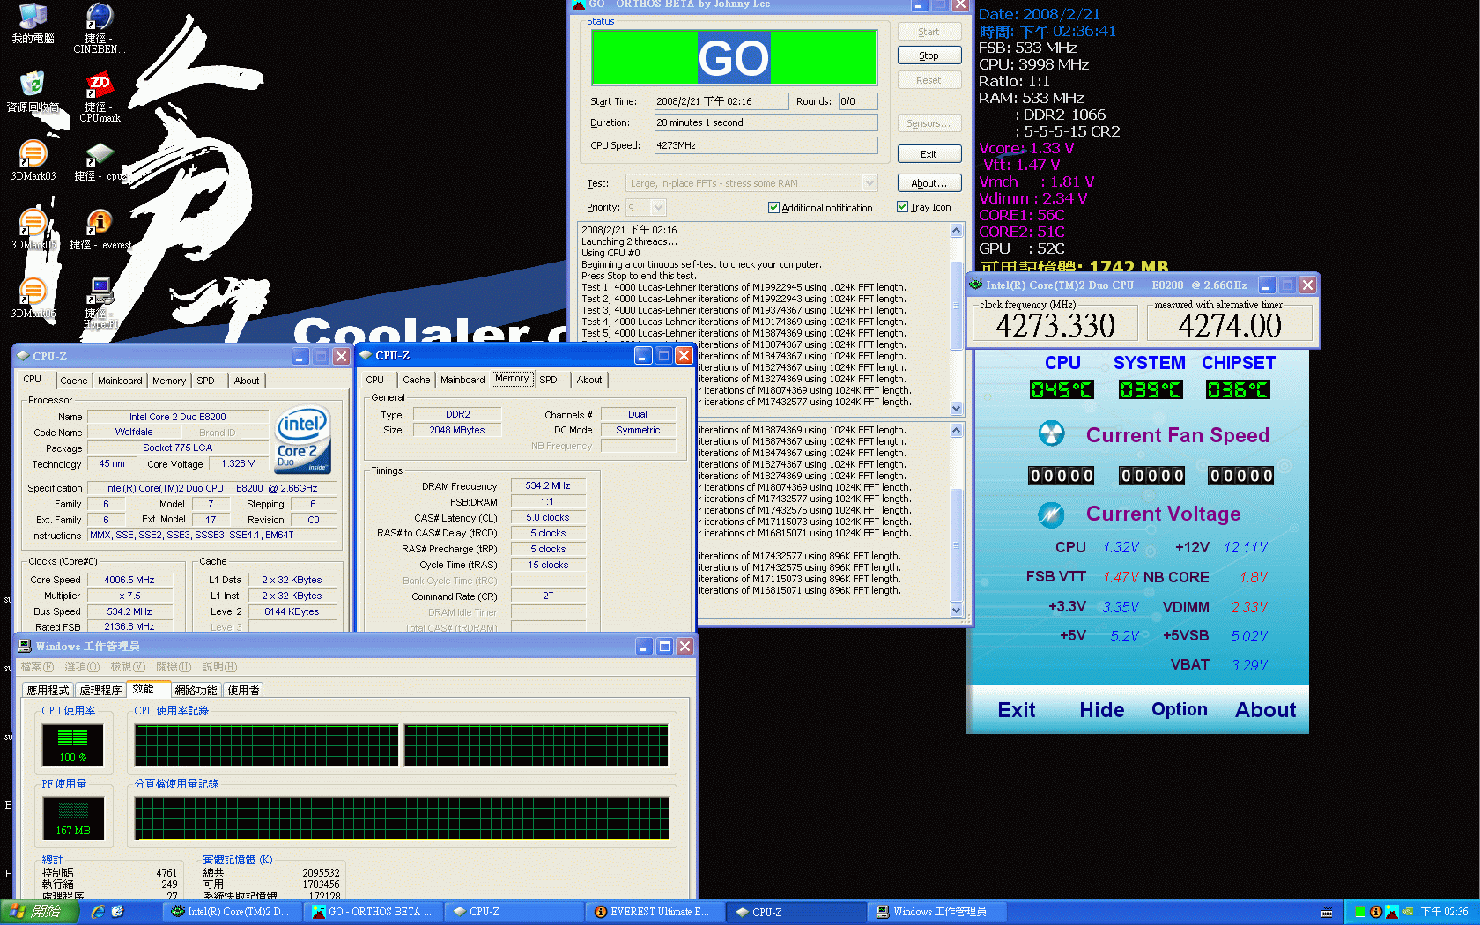
Task: Click the Intel Core 2 Duo logo
Action: coord(302,439)
